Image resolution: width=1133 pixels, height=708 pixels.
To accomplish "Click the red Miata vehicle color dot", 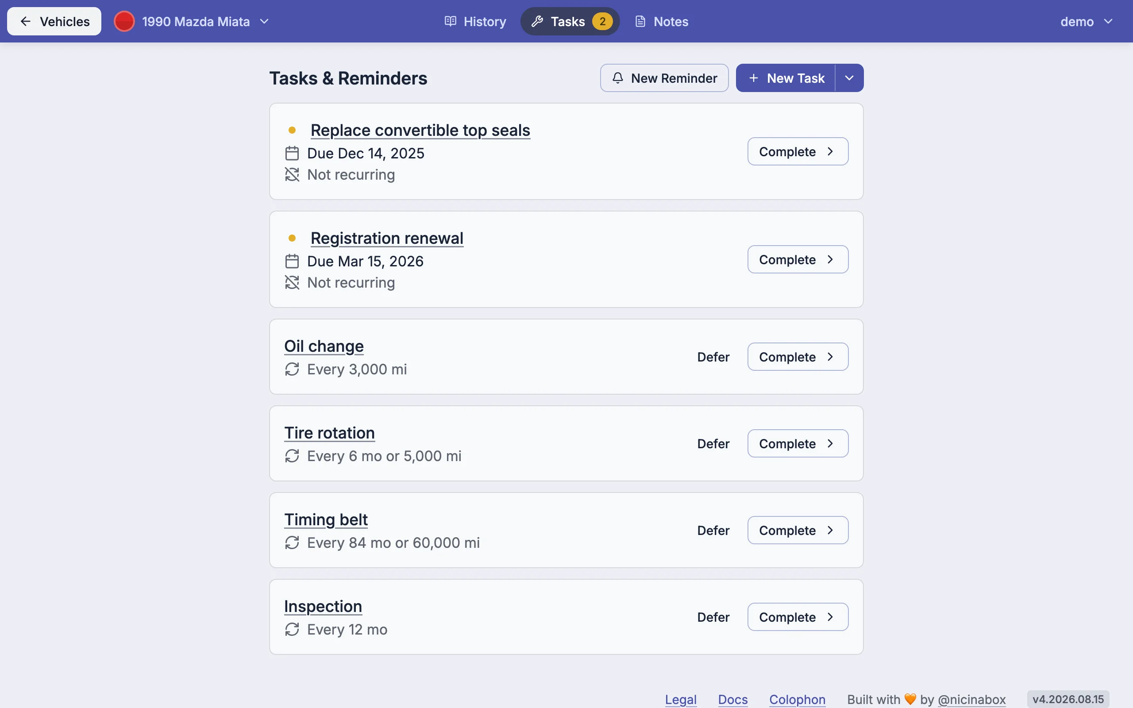I will click(x=124, y=22).
